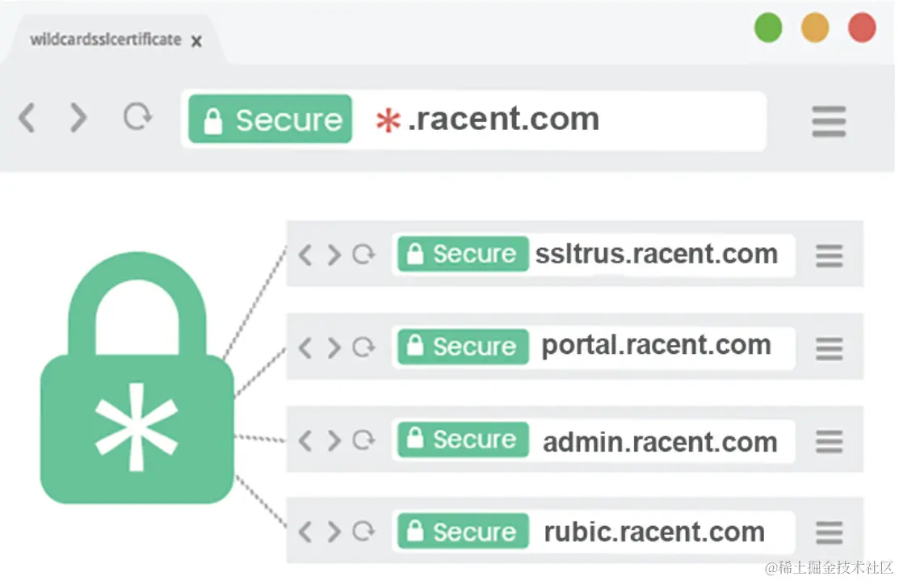This screenshot has width=899, height=581.
Task: Click Secure badge beside rubic.racent.com
Action: tap(463, 532)
